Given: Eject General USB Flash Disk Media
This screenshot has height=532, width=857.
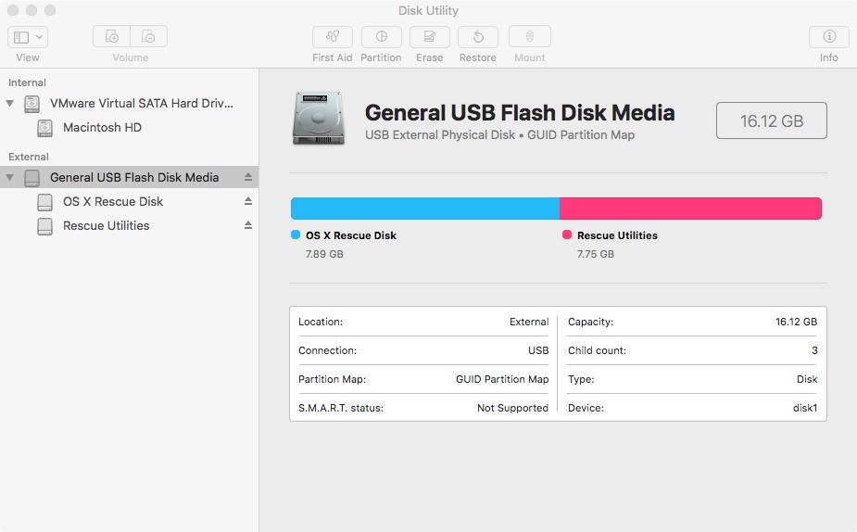Looking at the screenshot, I should [248, 177].
